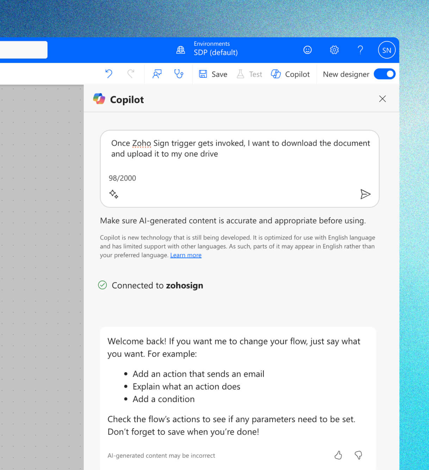Click the Copilot logo in panel header
Viewport: 429px width, 470px height.
(99, 99)
